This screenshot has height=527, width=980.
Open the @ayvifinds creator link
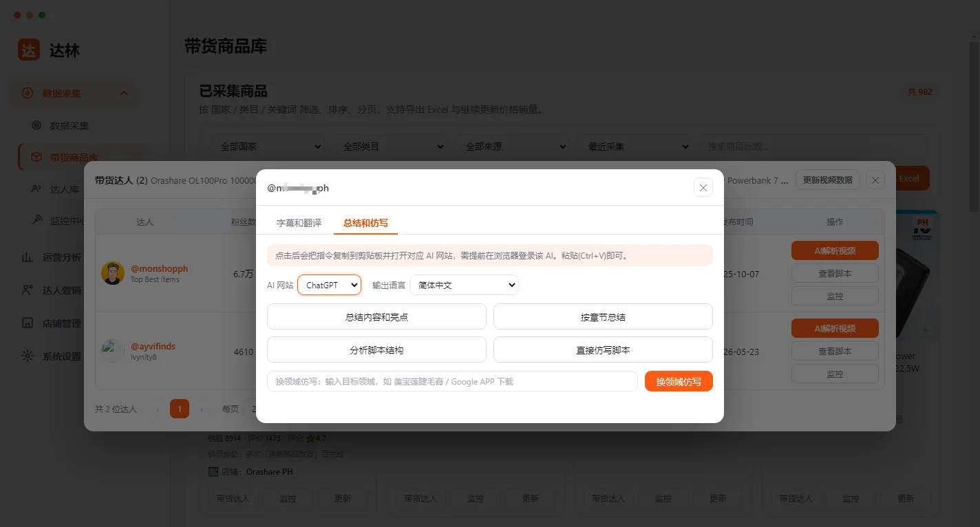tap(153, 346)
